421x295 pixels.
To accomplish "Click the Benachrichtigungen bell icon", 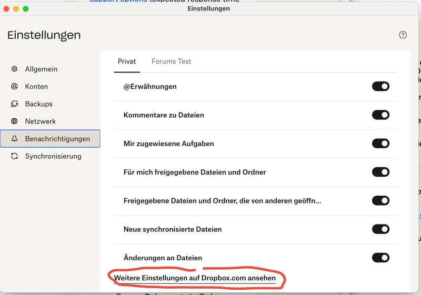I will pyautogui.click(x=15, y=139).
